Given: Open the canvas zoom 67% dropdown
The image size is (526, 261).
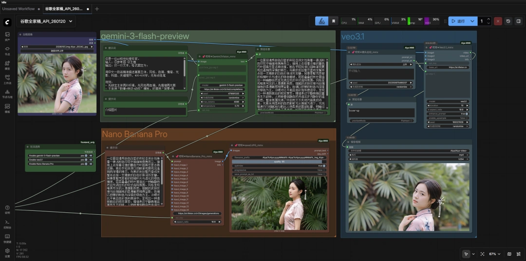Looking at the screenshot, I should tap(493, 254).
